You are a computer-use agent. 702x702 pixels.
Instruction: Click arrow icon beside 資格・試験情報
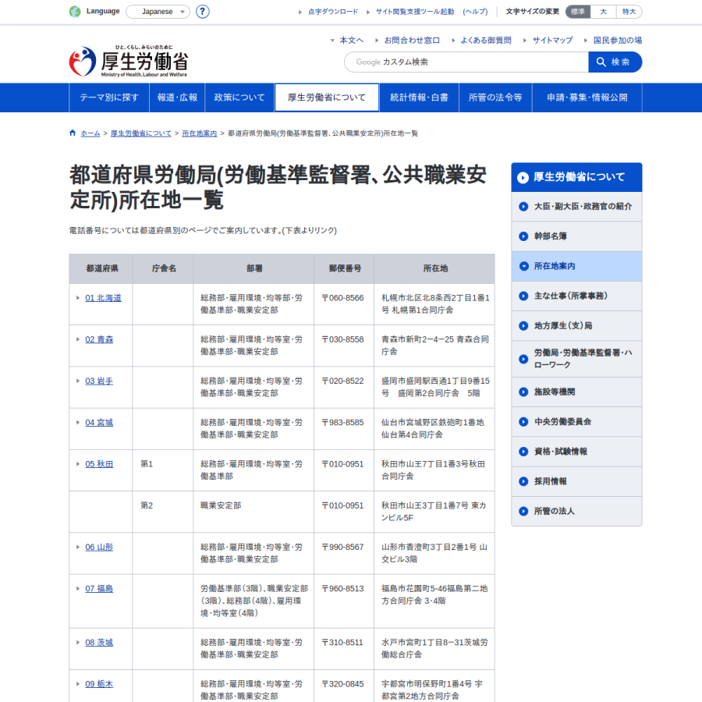pyautogui.click(x=523, y=452)
